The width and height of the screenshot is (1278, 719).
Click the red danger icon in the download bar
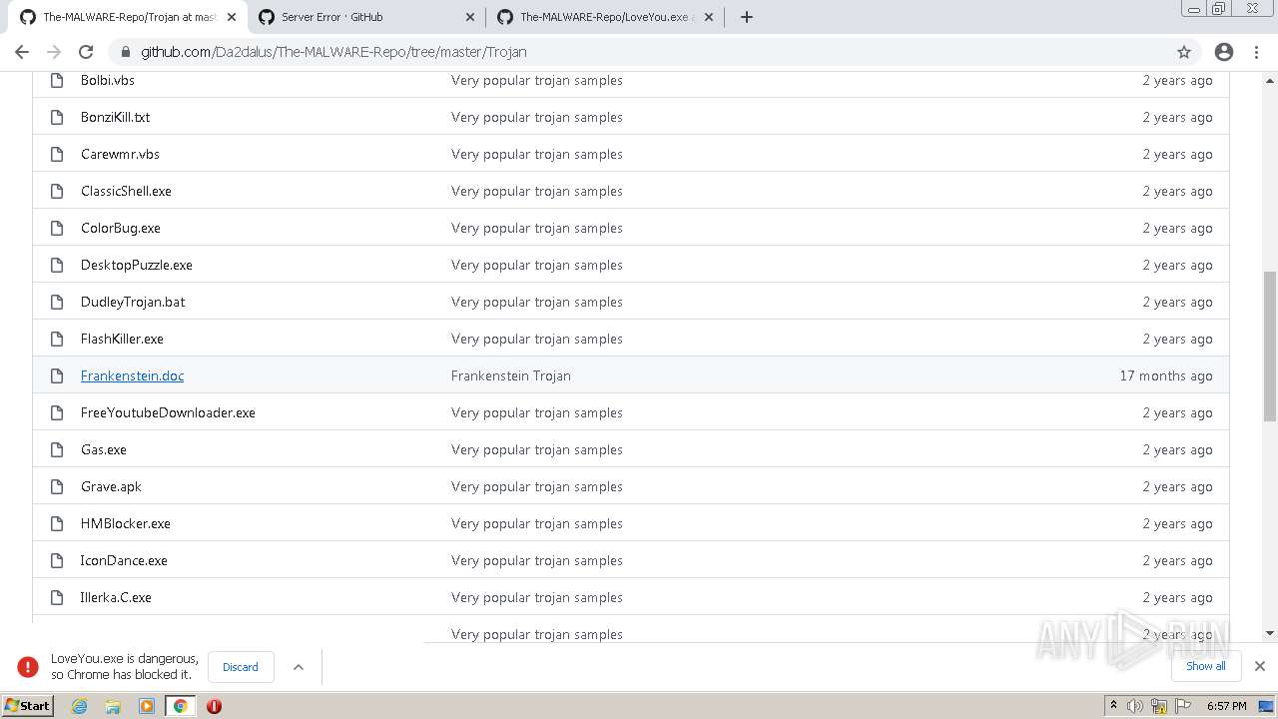click(28, 667)
